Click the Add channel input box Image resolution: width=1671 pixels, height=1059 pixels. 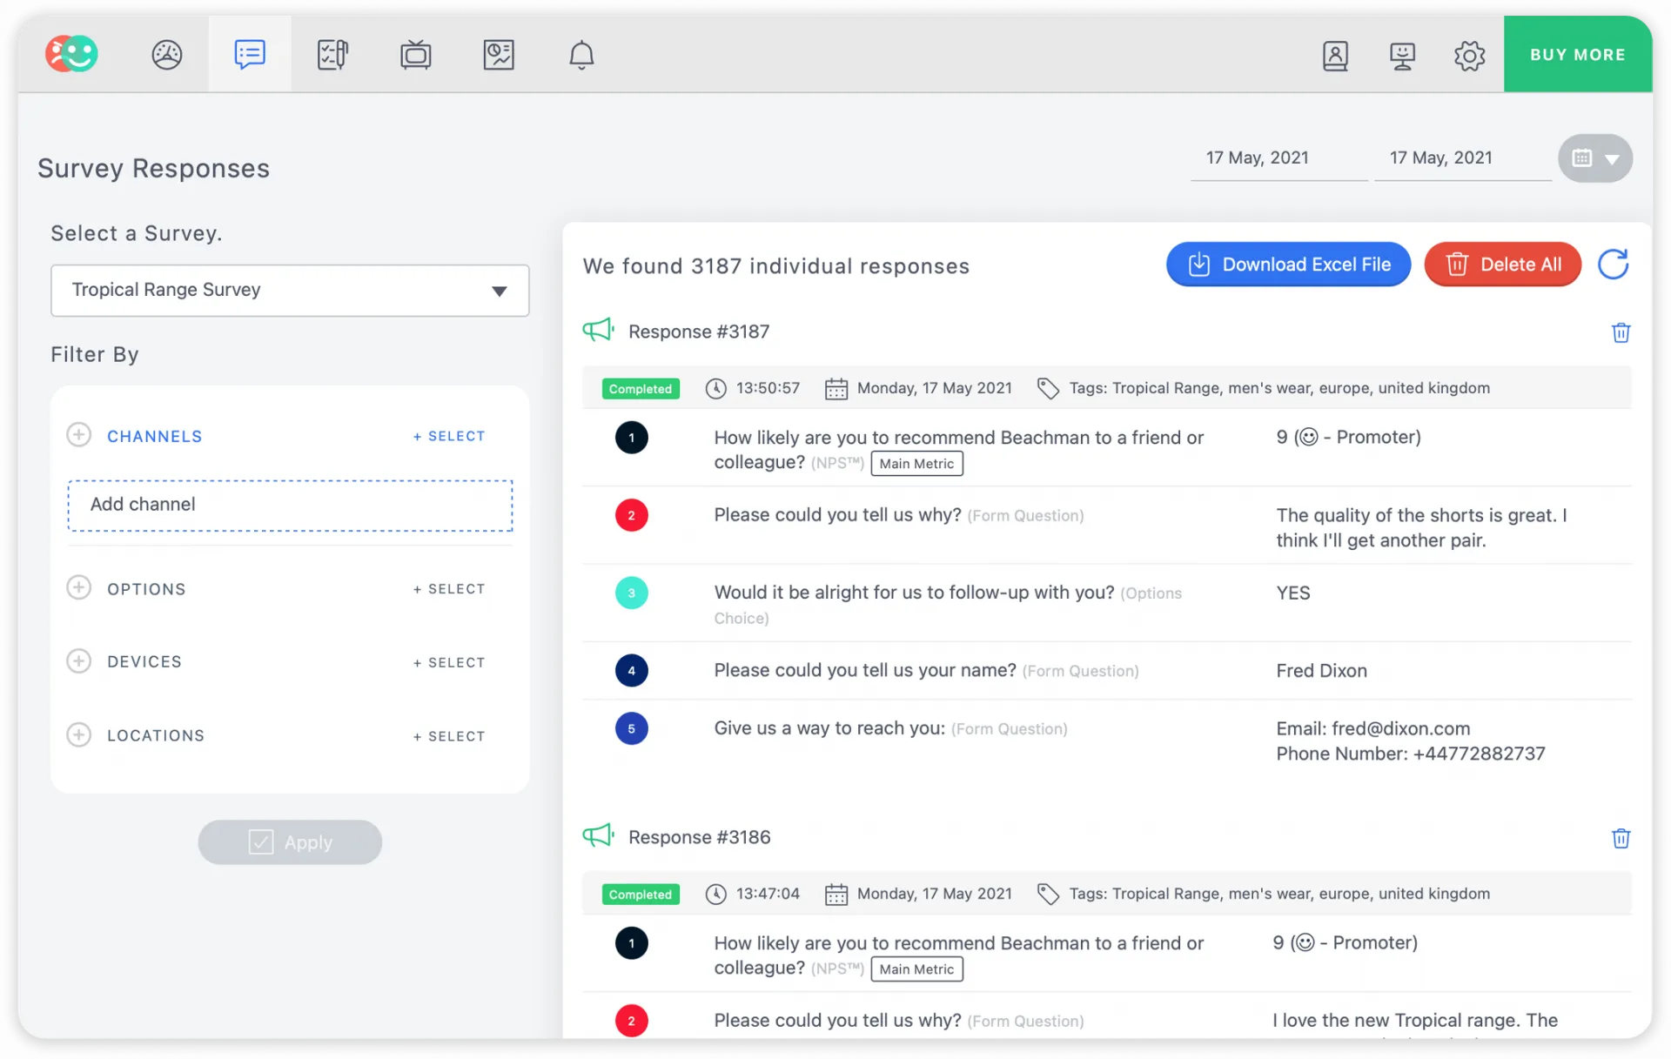(x=290, y=505)
